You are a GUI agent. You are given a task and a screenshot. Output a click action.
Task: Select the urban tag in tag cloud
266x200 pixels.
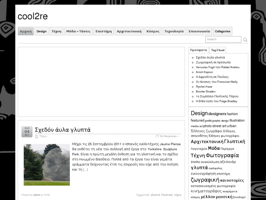232,126
